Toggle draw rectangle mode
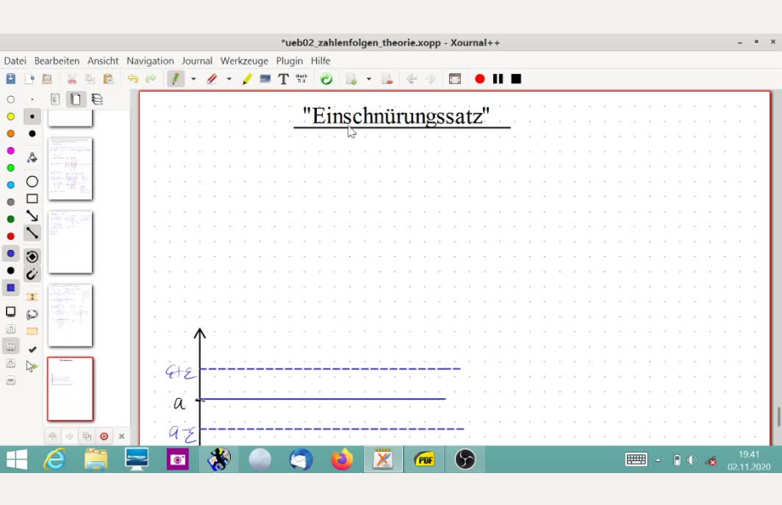The height and width of the screenshot is (505, 782). click(x=32, y=199)
